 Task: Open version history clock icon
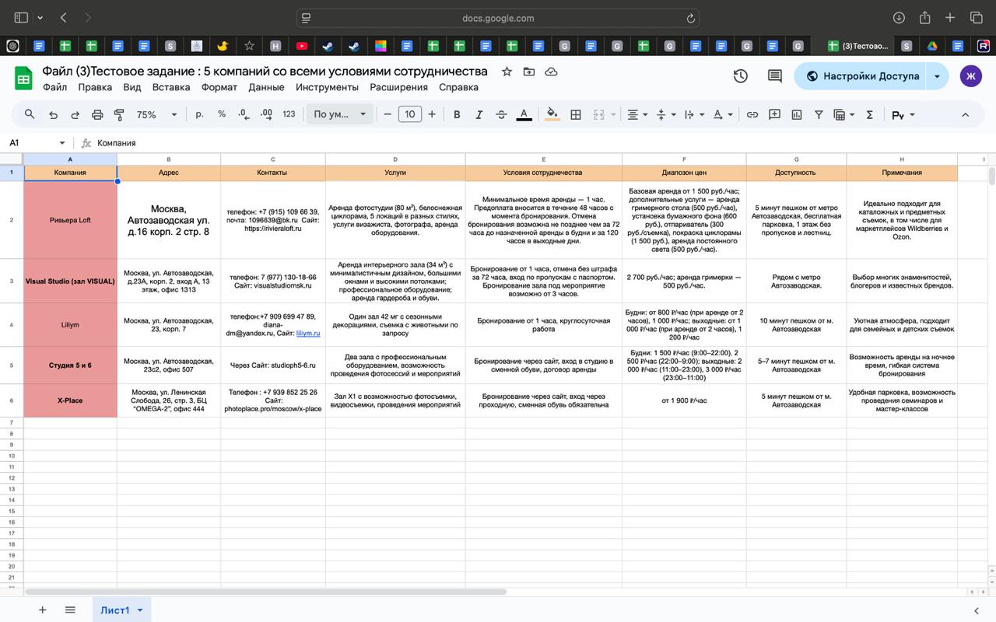[x=741, y=76]
